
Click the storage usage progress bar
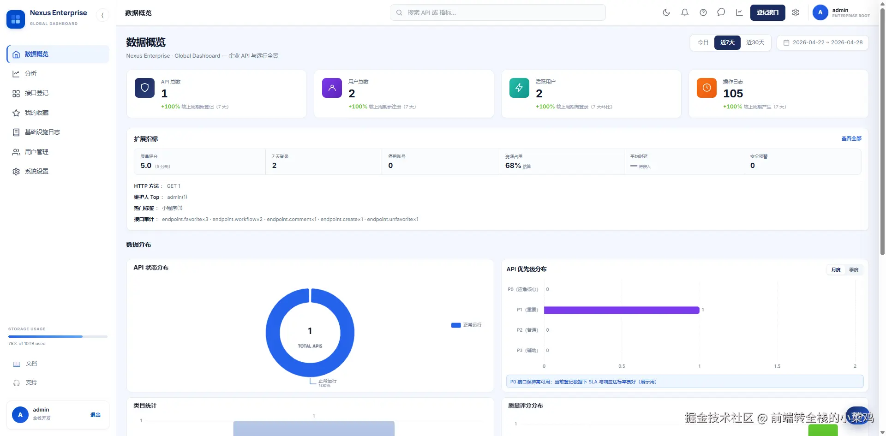click(58, 336)
